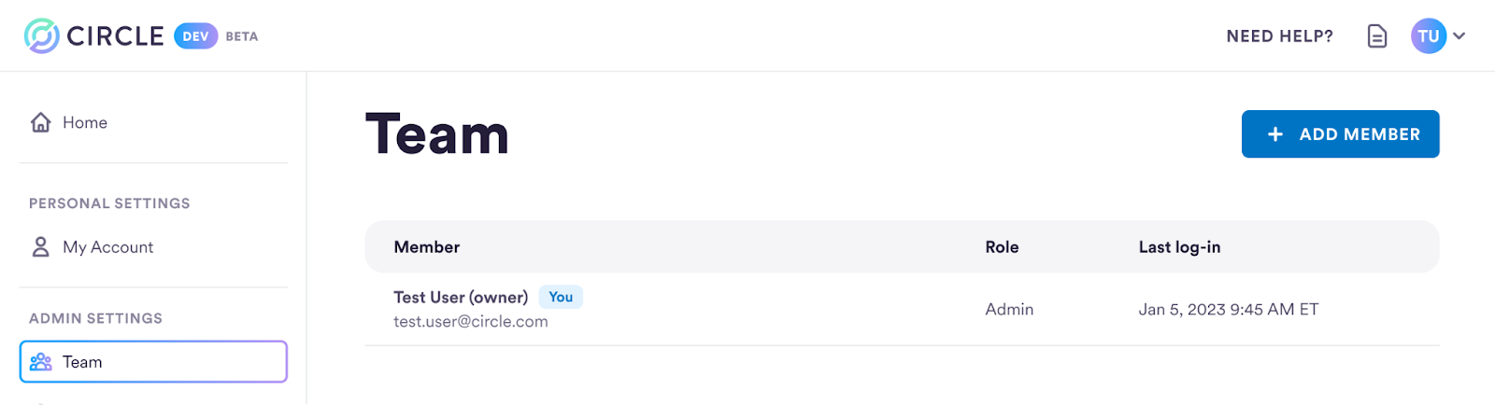The height and width of the screenshot is (405, 1495).
Task: Click the My Account person icon
Action: [x=40, y=246]
